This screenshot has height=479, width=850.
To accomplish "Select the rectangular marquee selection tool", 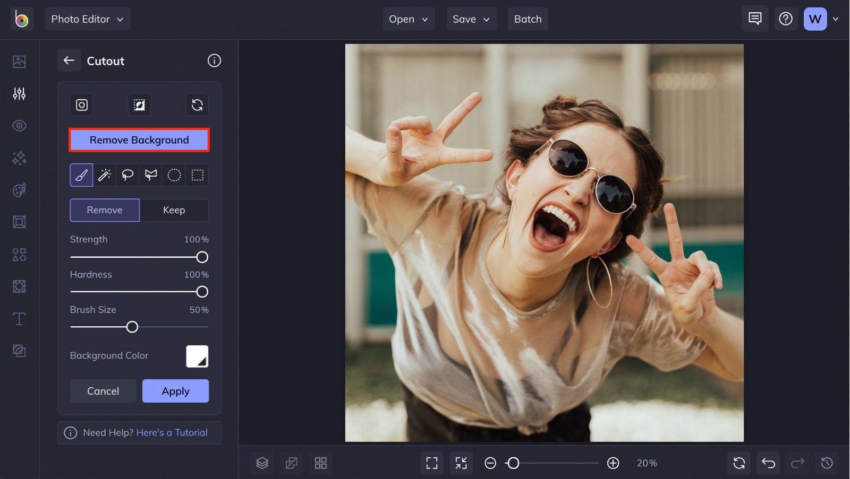I will click(x=197, y=175).
